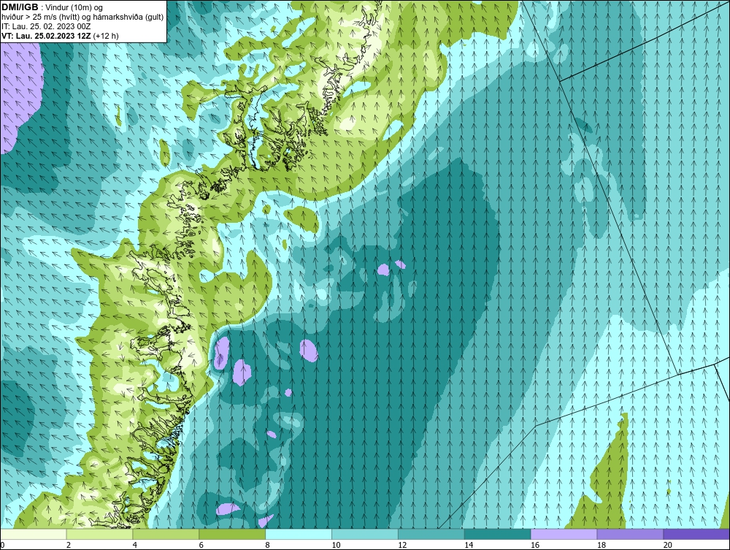The image size is (730, 550).
Task: Click the legend scale label "8"
Action: pos(267,545)
